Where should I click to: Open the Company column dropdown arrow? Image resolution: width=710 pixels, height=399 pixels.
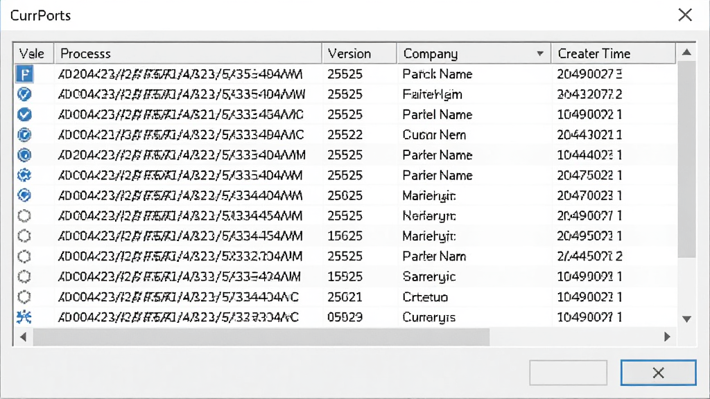pos(539,53)
